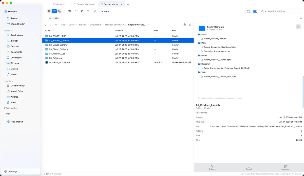Toggle the split pane layout icon

coord(69,11)
